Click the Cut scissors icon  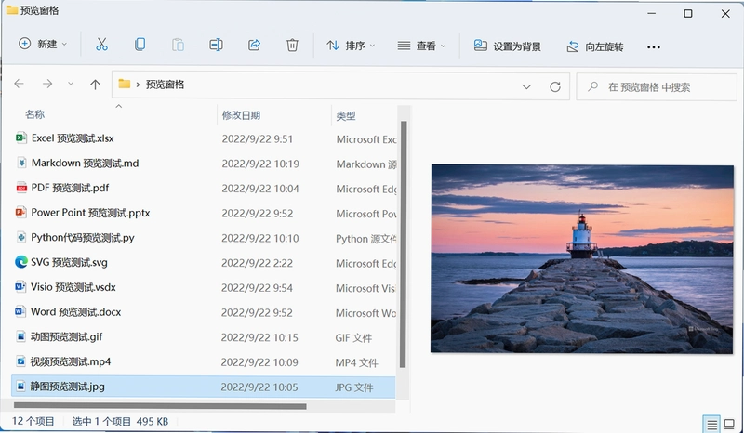coord(101,45)
